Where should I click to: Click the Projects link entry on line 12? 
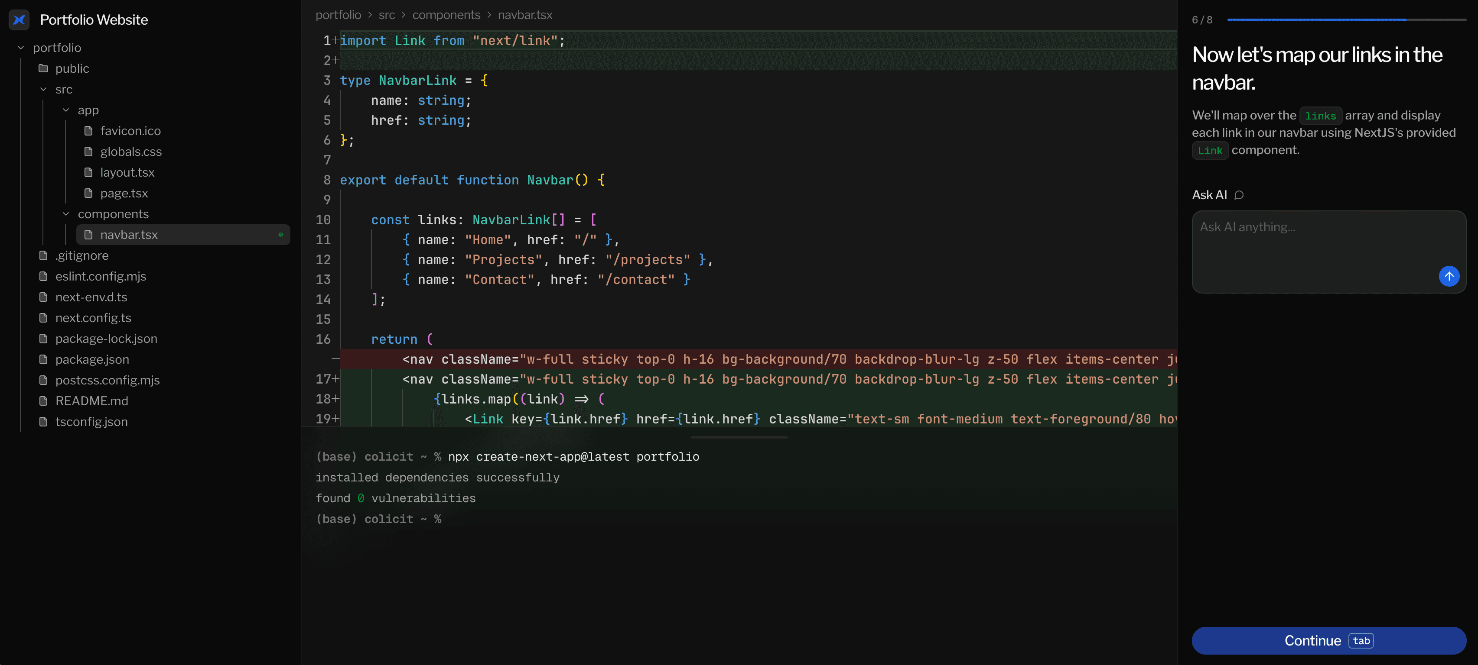(557, 260)
